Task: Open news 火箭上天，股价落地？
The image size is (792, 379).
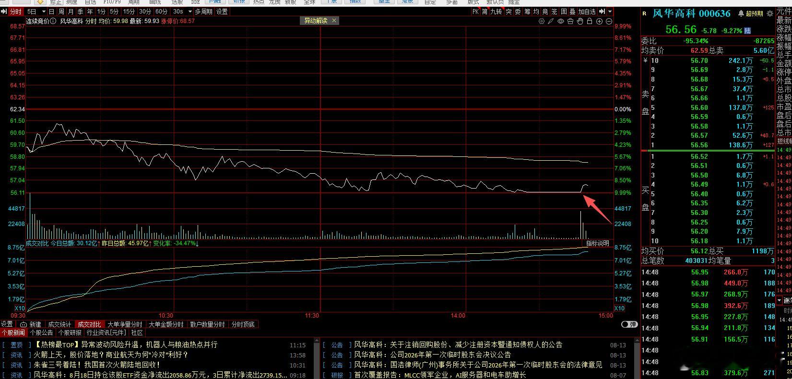Action: (x=111, y=355)
